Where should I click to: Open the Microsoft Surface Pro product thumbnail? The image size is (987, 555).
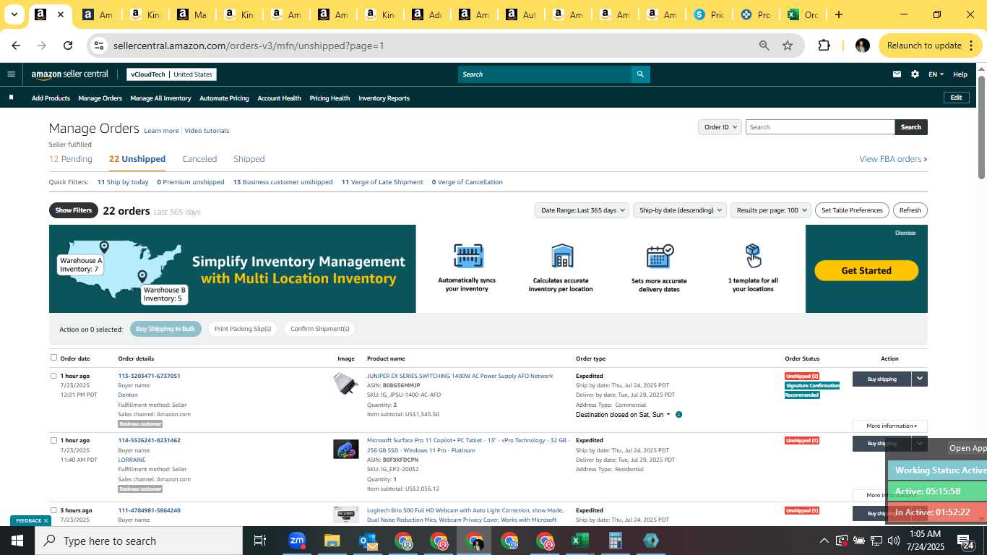tap(345, 449)
